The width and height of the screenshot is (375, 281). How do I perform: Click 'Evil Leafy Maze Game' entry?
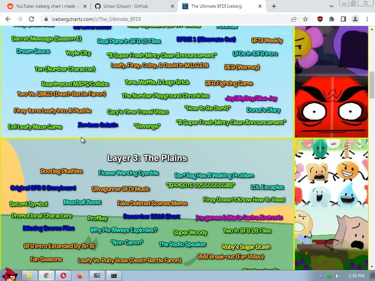pyautogui.click(x=35, y=127)
